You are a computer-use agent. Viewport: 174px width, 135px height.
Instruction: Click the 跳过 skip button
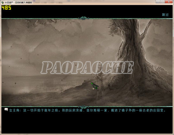tap(165, 15)
